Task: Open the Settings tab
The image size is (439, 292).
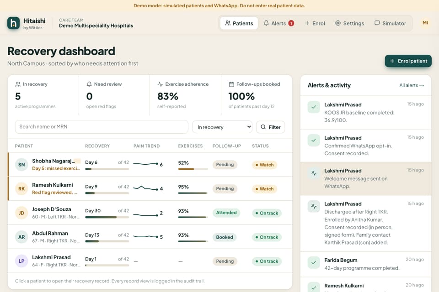Action: pyautogui.click(x=350, y=23)
